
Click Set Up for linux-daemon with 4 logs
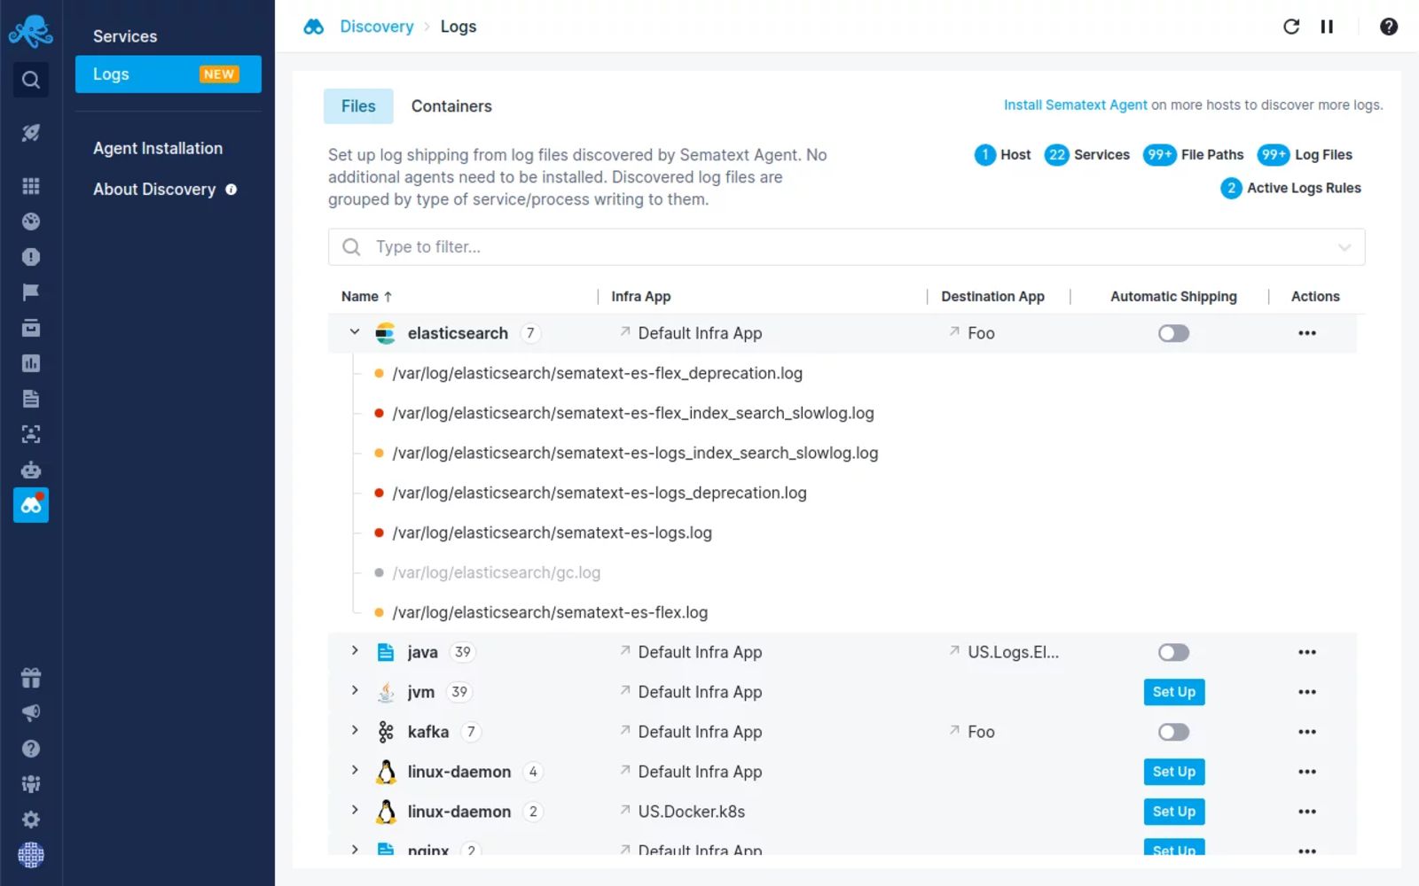click(x=1173, y=772)
